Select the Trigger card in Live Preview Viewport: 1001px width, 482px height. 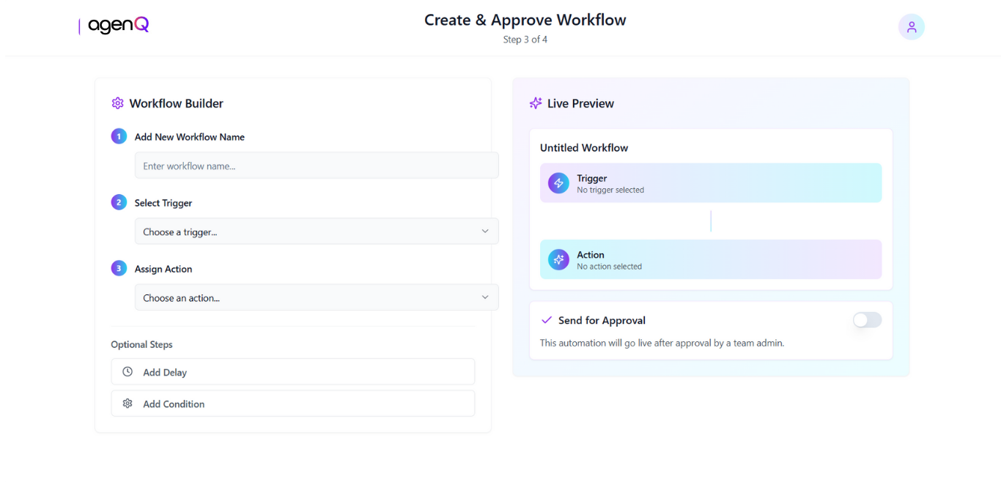pyautogui.click(x=710, y=183)
